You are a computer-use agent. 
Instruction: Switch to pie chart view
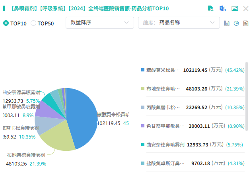pos(236,23)
